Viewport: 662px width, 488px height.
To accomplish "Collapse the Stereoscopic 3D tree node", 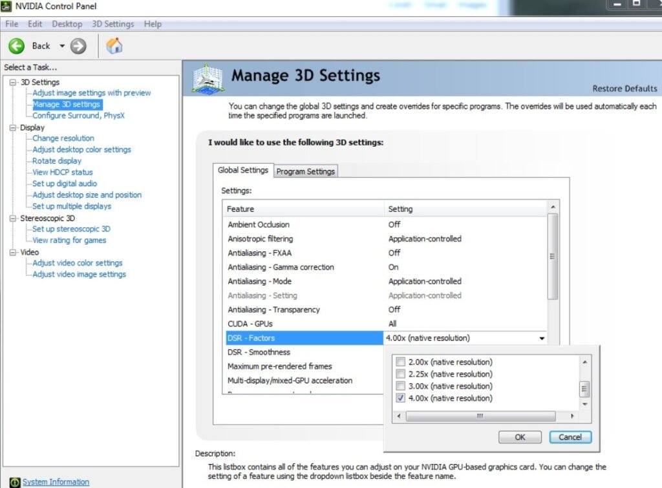I will click(13, 218).
